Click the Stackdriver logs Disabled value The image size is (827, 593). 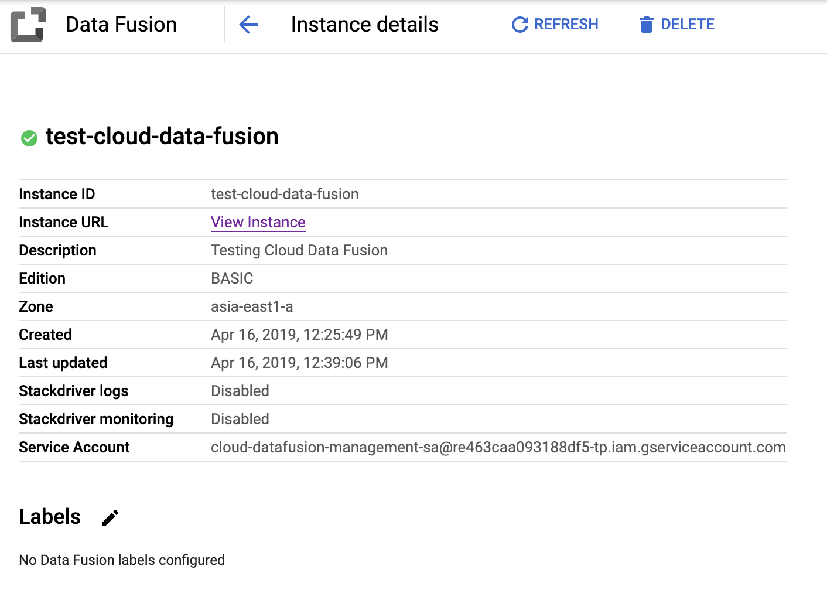[240, 391]
